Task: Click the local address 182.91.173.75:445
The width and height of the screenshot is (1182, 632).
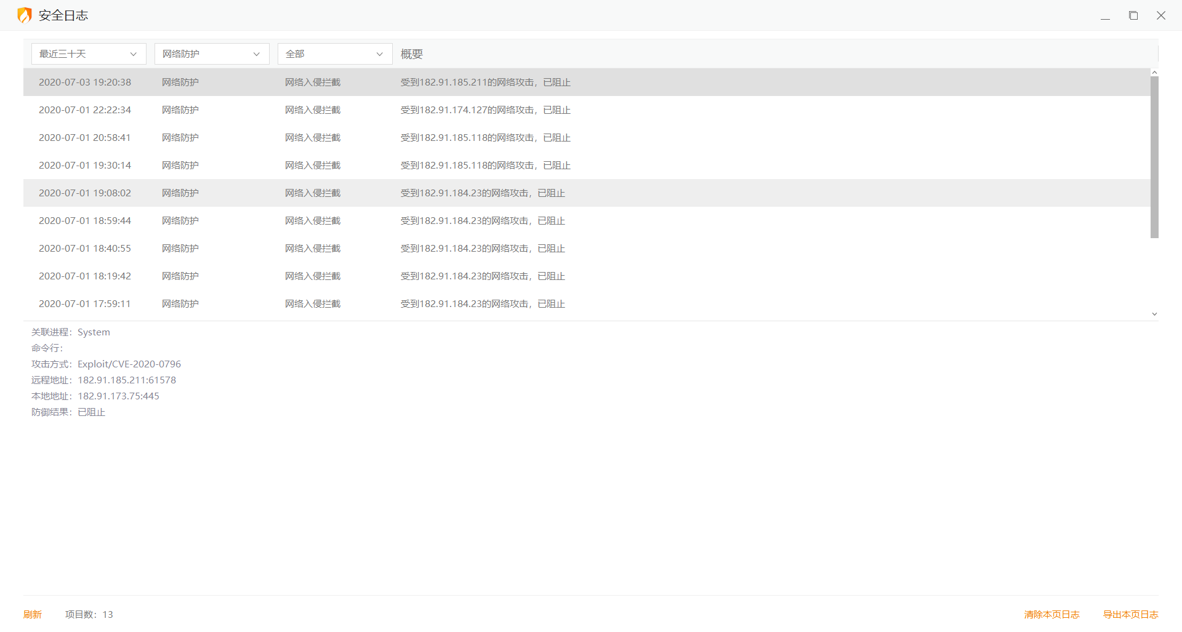Action: tap(118, 396)
